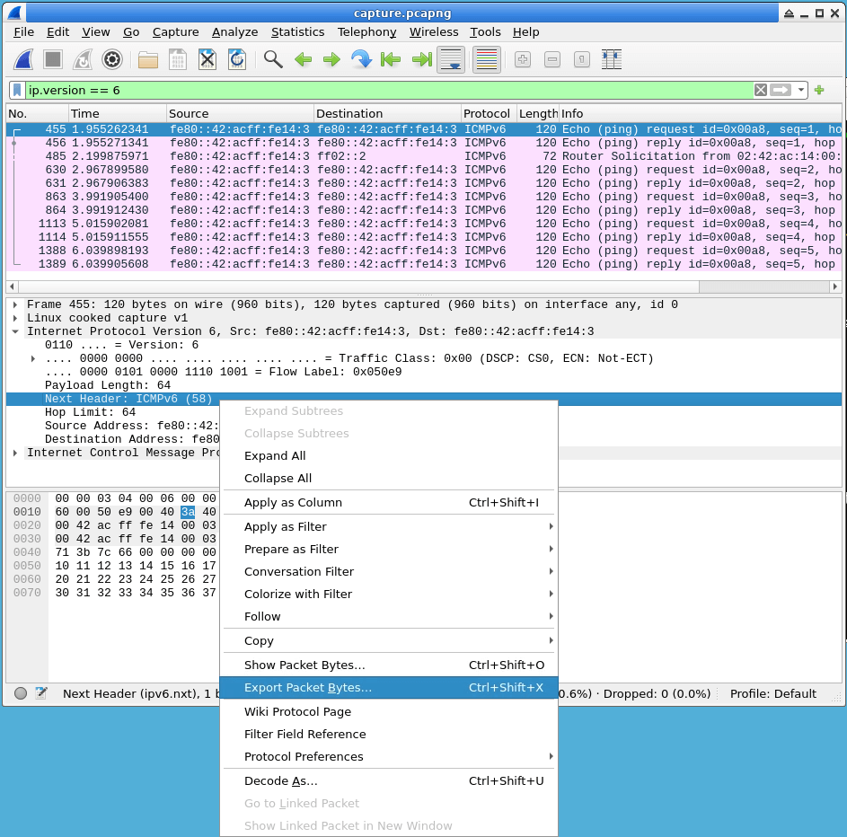Toggle auto-scroll during live capture
The image size is (847, 837).
click(x=451, y=59)
